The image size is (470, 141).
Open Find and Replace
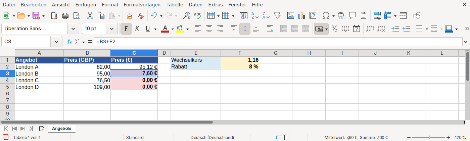pos(187,15)
